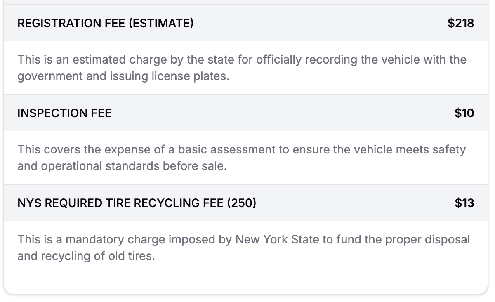The width and height of the screenshot is (495, 302).
Task: Click the Registration Fee (Estimate) heading
Action: click(x=105, y=23)
